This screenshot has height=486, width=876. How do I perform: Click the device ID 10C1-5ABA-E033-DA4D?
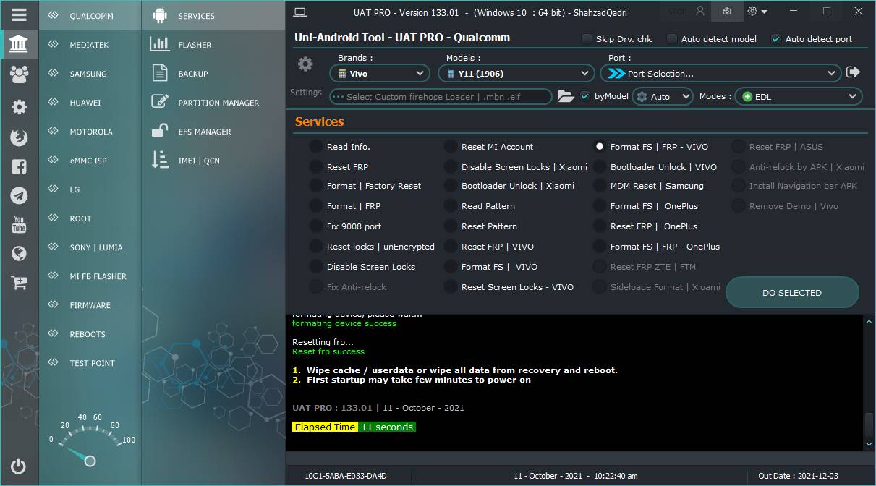point(346,476)
